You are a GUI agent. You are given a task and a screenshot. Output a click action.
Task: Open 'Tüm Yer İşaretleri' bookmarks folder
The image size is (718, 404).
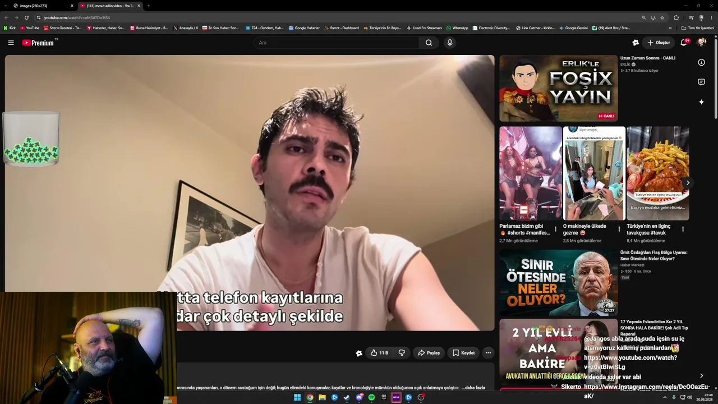click(698, 28)
